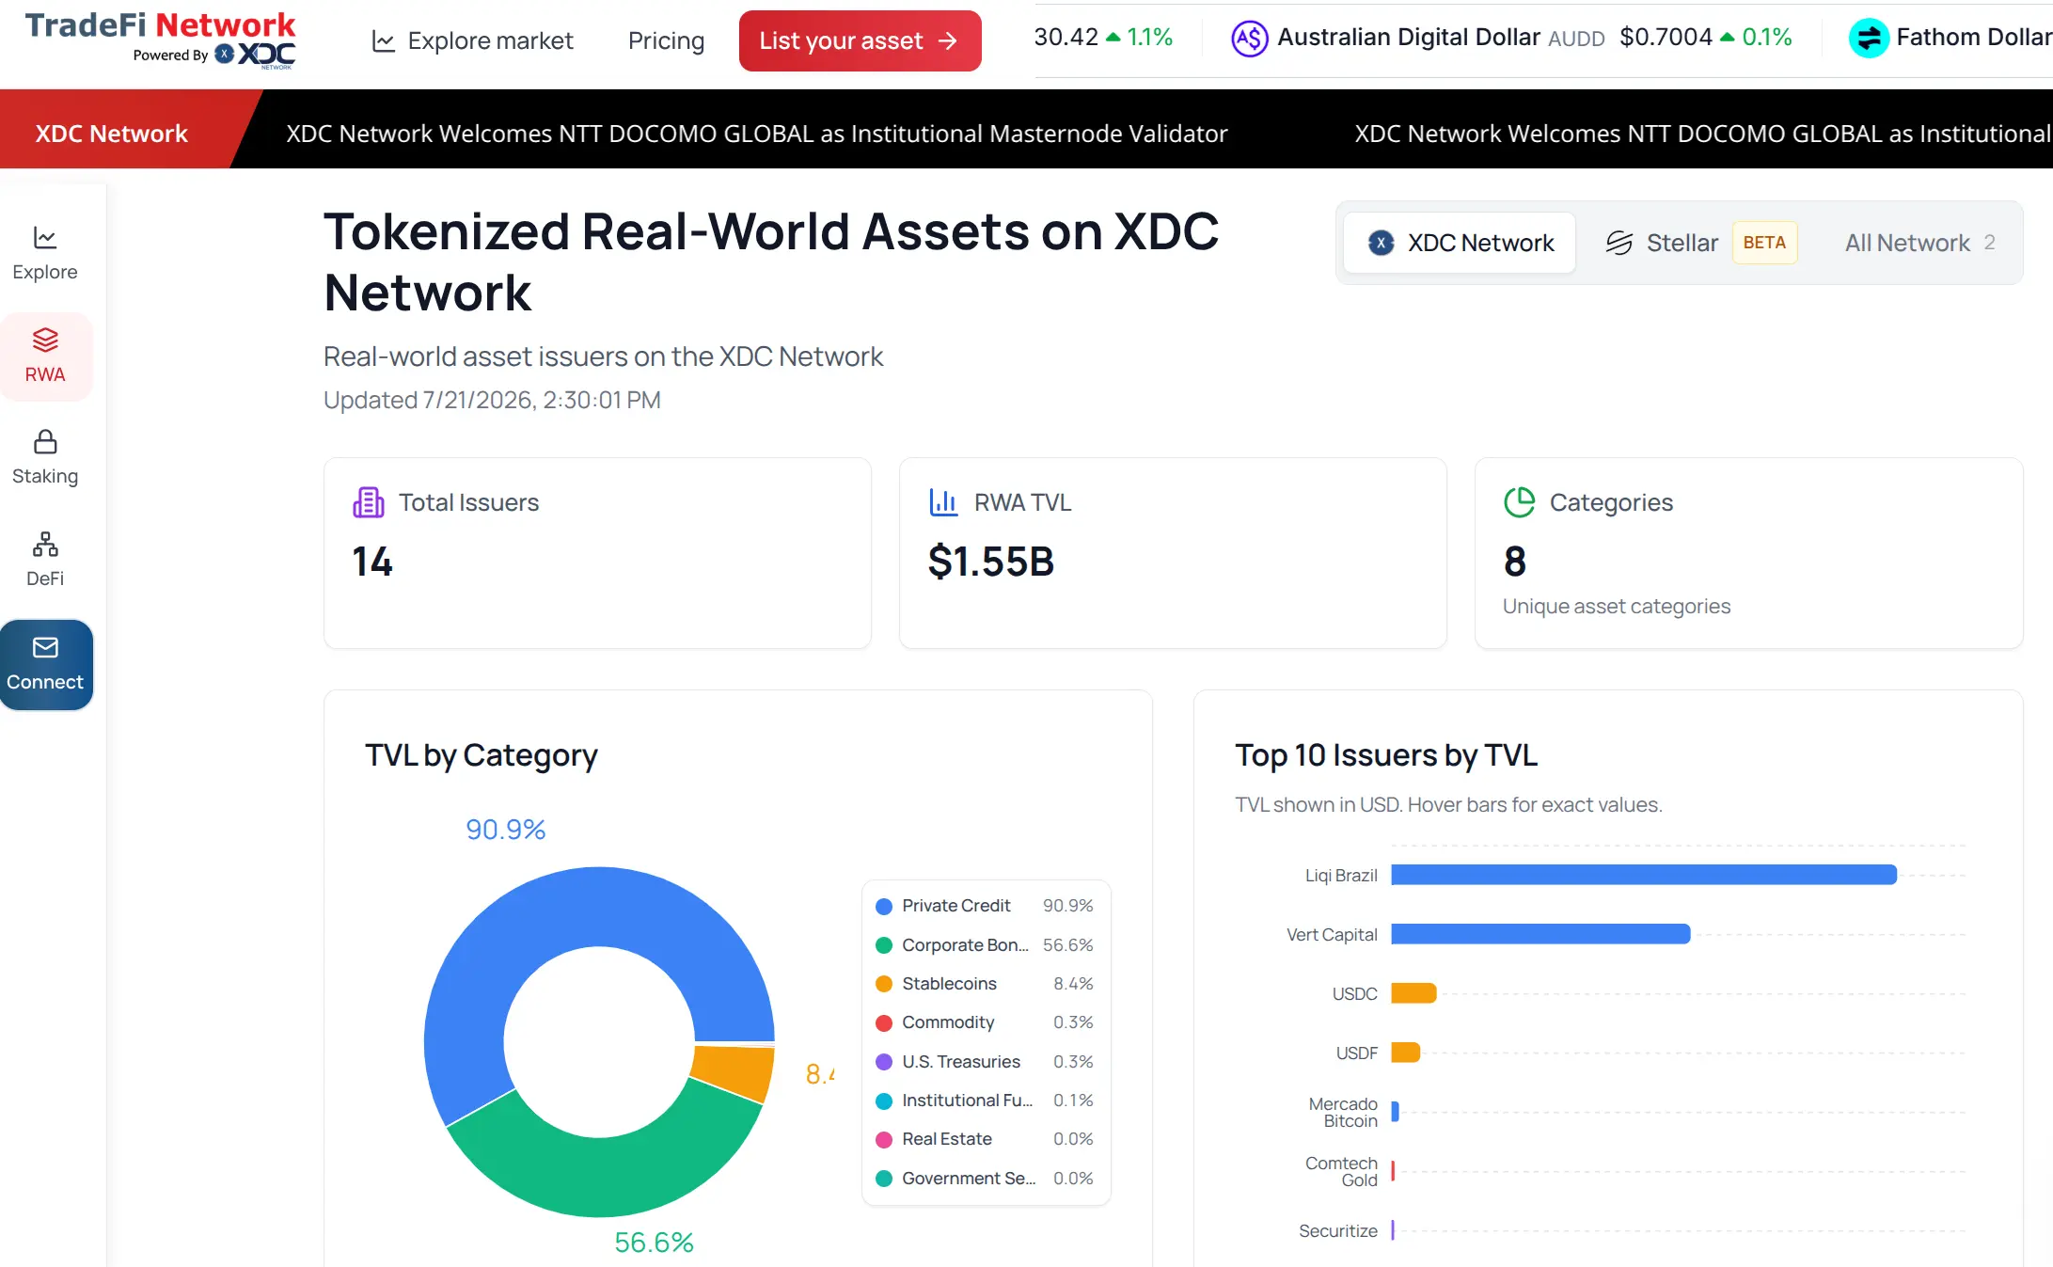
Task: Click the Stablecoins orange legend dot
Action: (x=884, y=984)
